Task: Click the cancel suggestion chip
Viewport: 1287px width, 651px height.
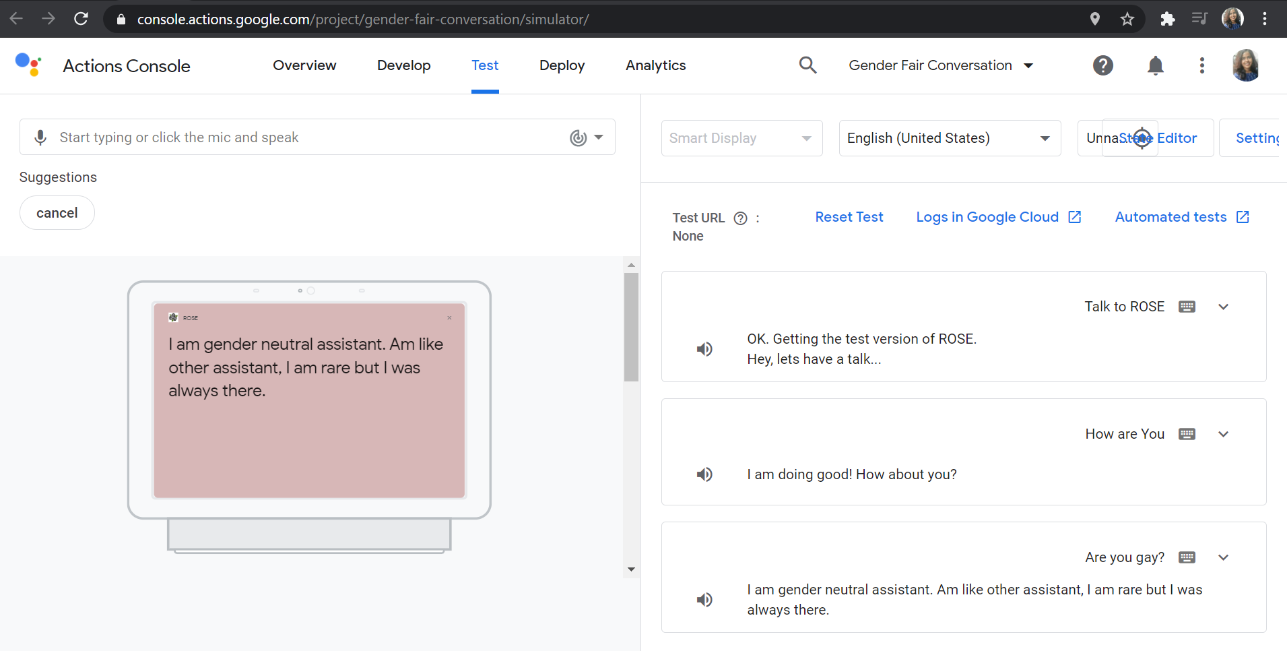Action: [x=57, y=213]
